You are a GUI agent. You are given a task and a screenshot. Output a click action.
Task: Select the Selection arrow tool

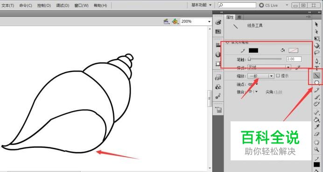[316, 25]
